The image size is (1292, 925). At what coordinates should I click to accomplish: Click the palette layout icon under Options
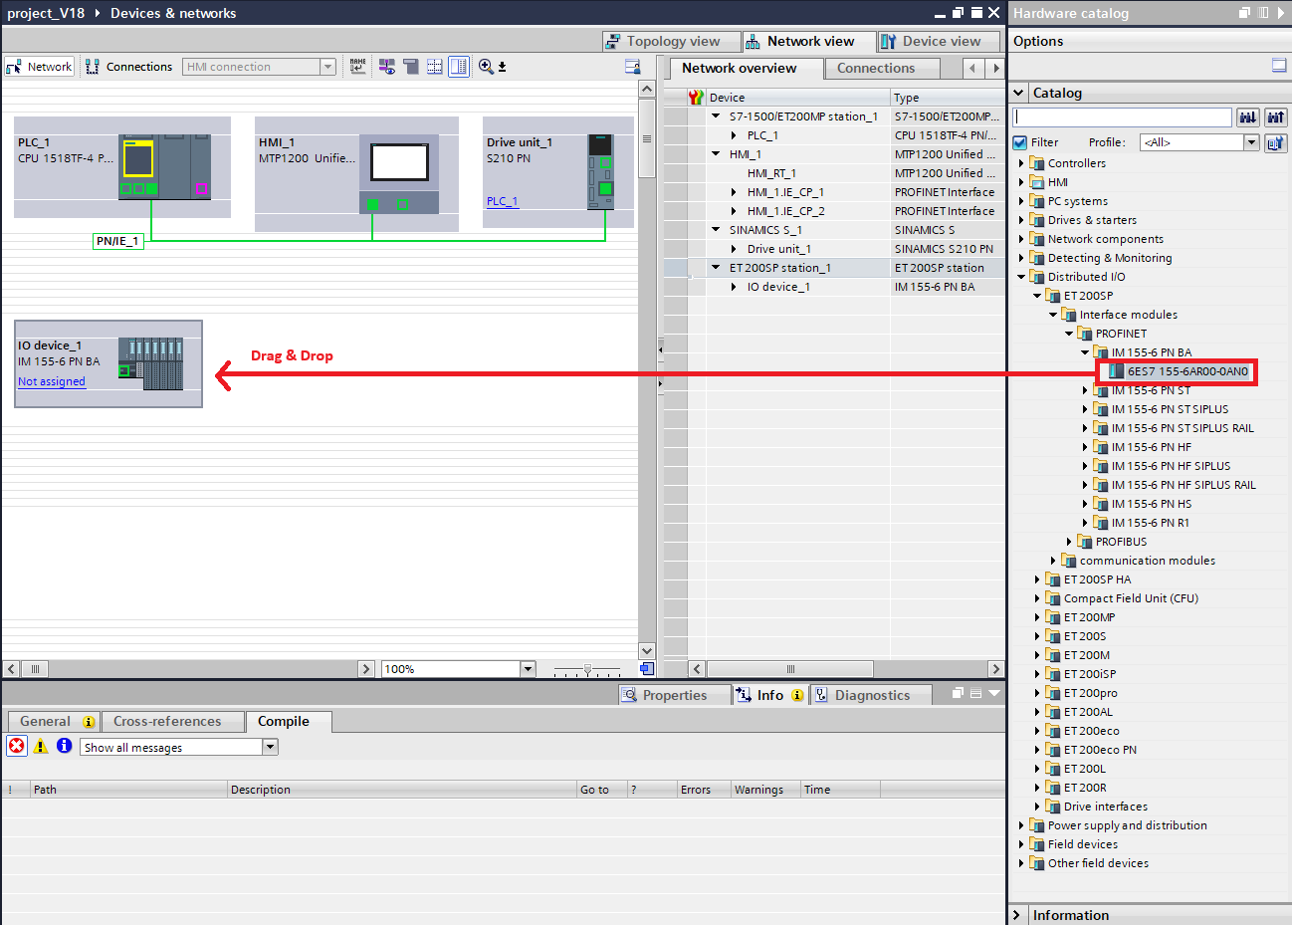(1279, 65)
